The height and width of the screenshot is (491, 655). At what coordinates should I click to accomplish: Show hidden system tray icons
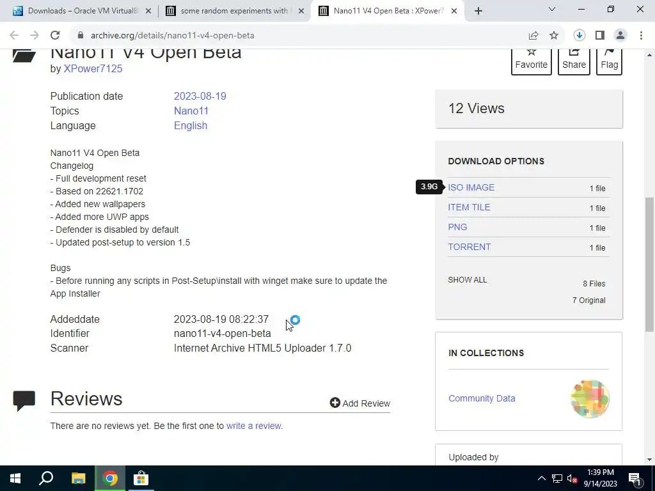pyautogui.click(x=541, y=478)
